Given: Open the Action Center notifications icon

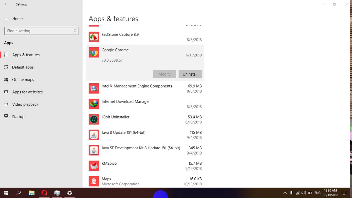Looking at the screenshot, I should point(344,193).
